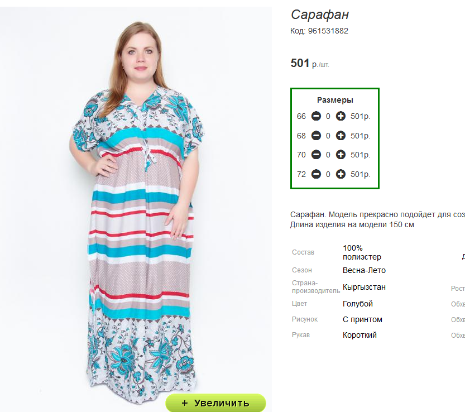Click the green Увеличить button
The image size is (465, 412).
[x=215, y=403]
